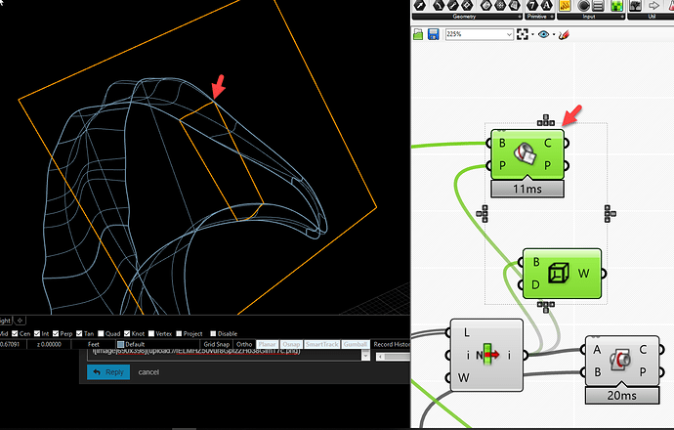Viewport: 674px width, 430px height.
Task: Toggle the Int object snap checkbox
Action: [x=37, y=333]
